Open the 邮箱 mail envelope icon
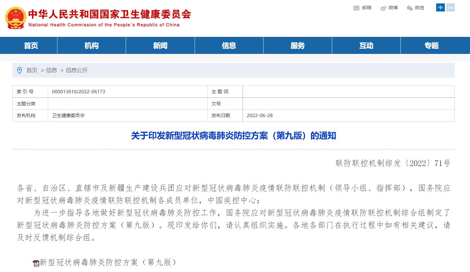470x272 pixels. tap(356, 8)
